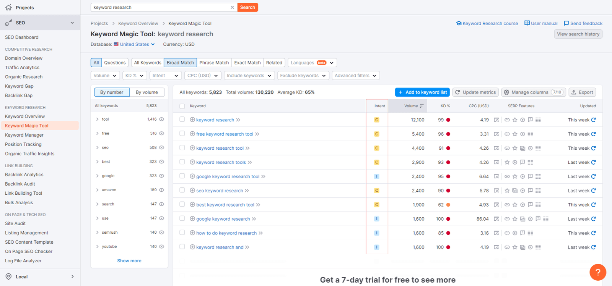Screen dimensions: 612x286
Task: Select all keywords with header checkbox
Action: [x=182, y=106]
